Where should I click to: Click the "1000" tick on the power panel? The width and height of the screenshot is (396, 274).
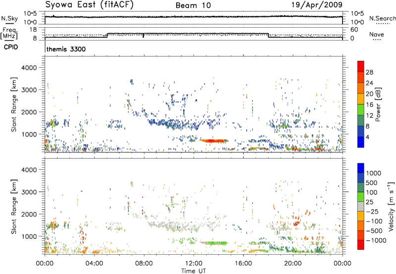pyautogui.click(x=29, y=134)
